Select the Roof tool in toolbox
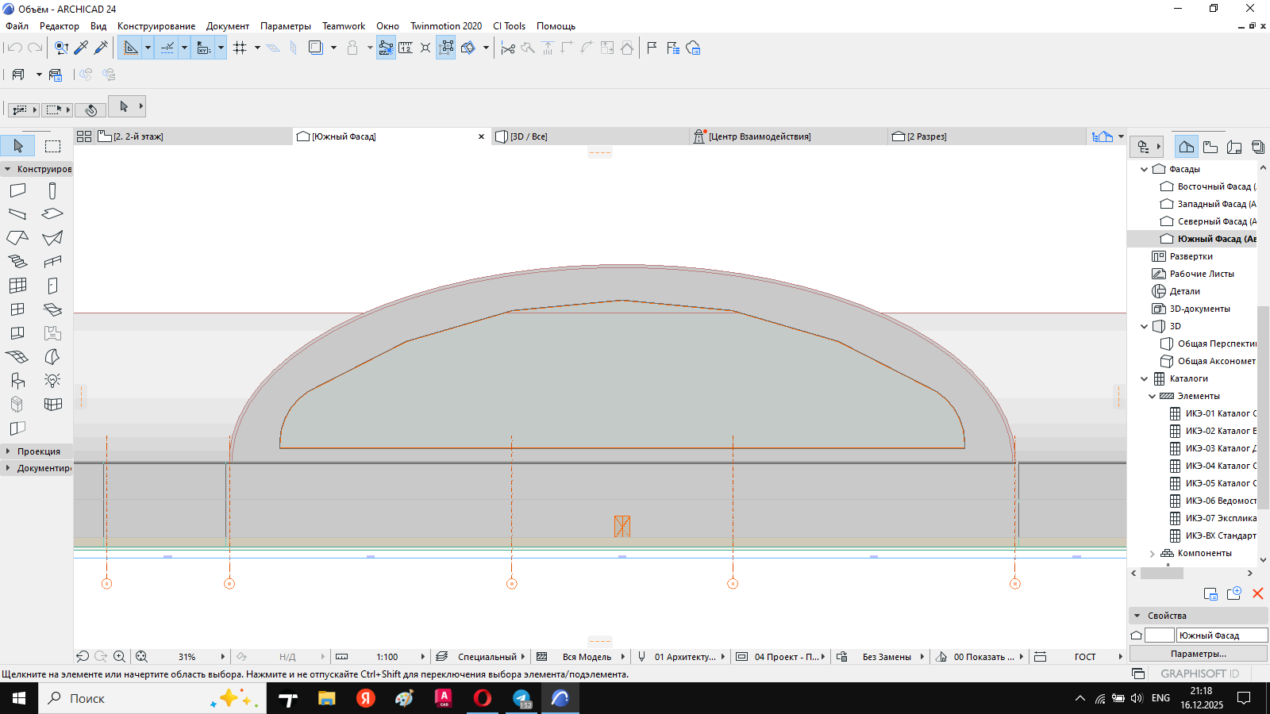This screenshot has height=714, width=1270. 17,238
